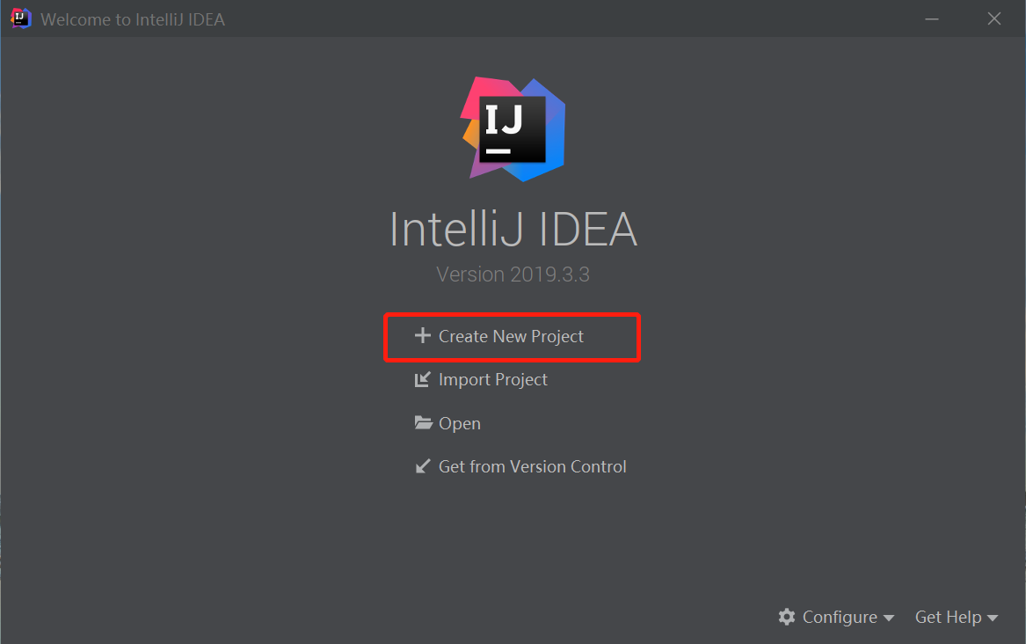The height and width of the screenshot is (644, 1026).
Task: Click the gear icon beside Configure
Action: coord(786,617)
